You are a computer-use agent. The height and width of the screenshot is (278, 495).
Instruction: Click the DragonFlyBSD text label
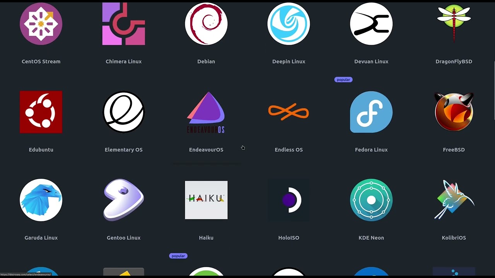(454, 61)
